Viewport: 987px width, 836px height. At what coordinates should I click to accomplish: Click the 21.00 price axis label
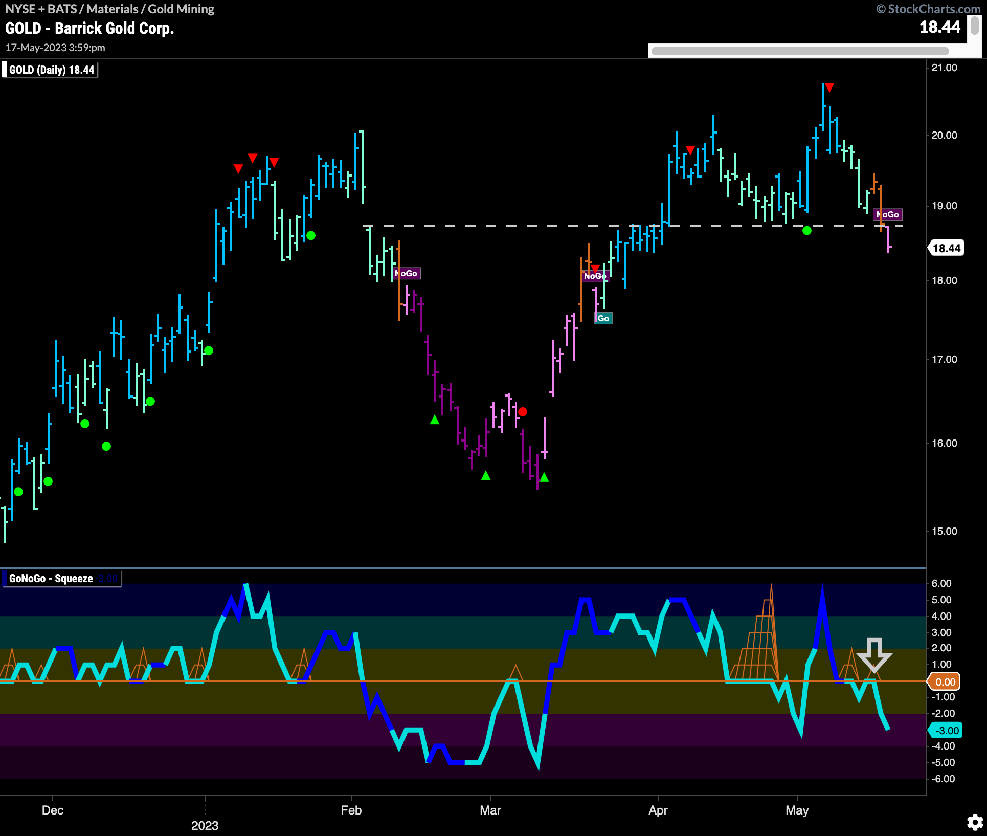coord(944,68)
